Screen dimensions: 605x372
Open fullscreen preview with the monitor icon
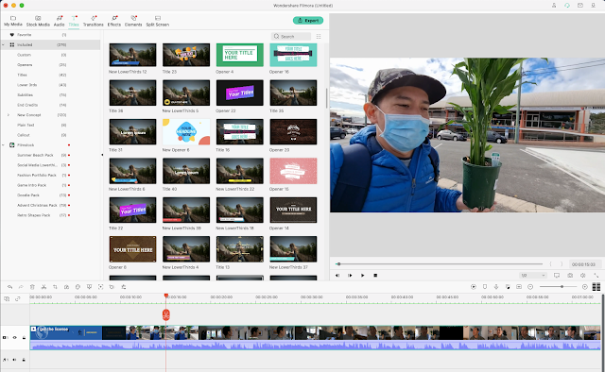[x=557, y=276]
